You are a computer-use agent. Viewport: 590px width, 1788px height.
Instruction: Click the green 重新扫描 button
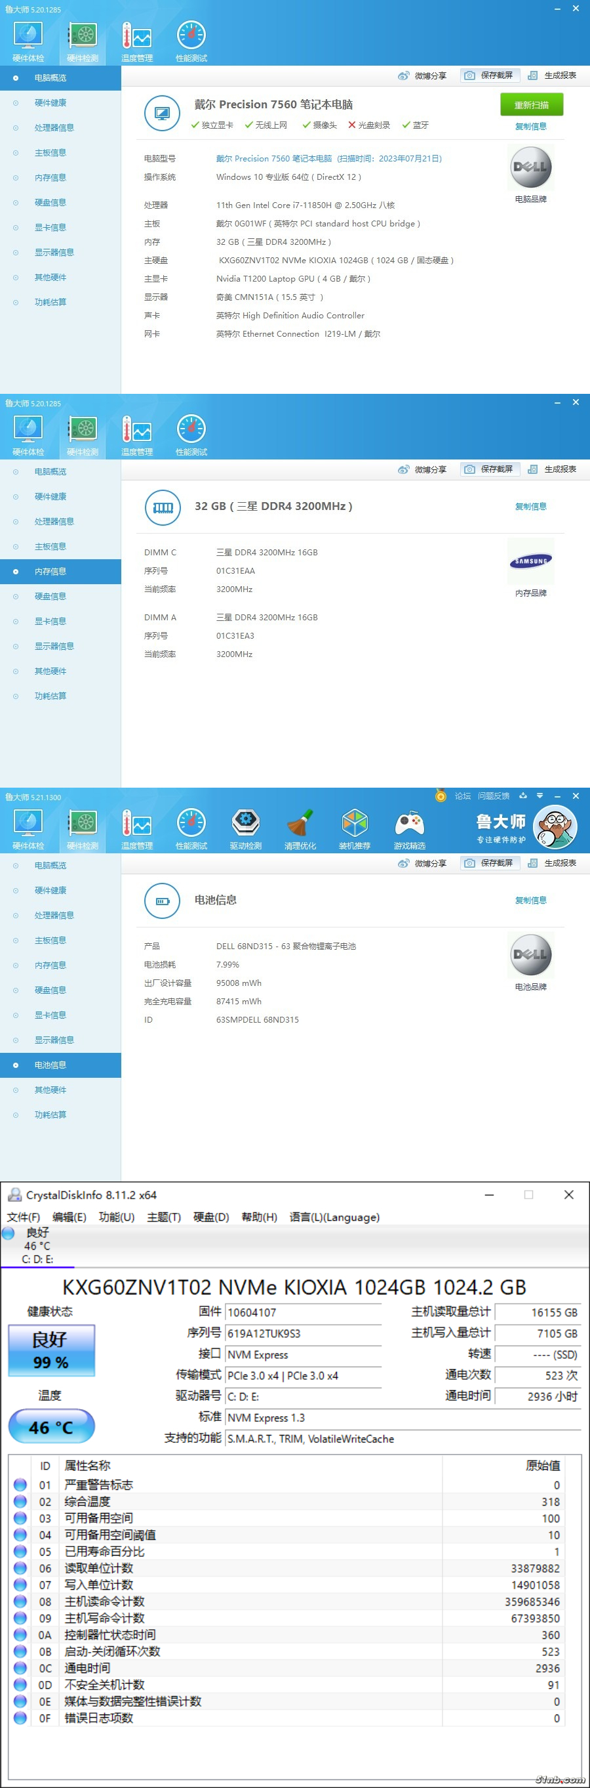pos(532,105)
